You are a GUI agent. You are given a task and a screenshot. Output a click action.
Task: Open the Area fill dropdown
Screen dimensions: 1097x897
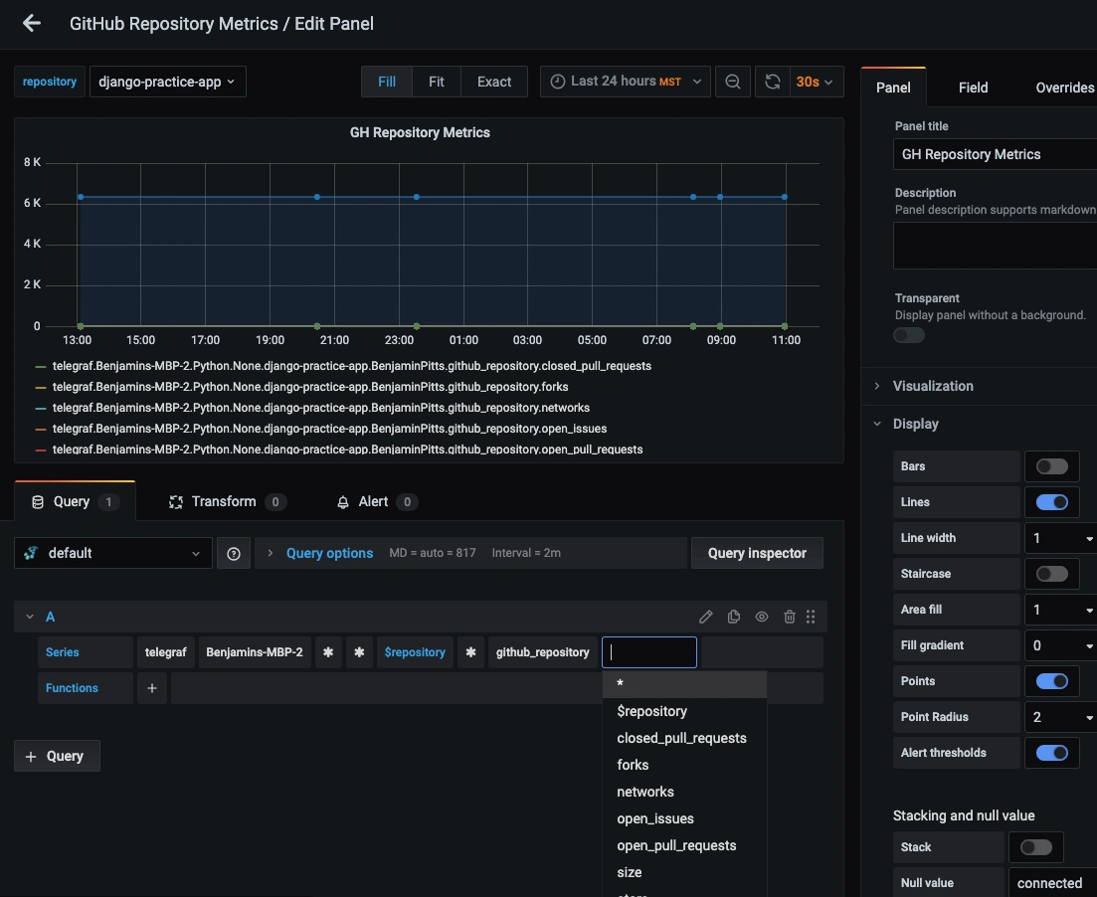(x=1060, y=610)
